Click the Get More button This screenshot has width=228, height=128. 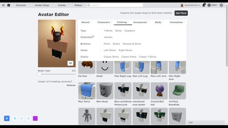pyautogui.click(x=181, y=13)
